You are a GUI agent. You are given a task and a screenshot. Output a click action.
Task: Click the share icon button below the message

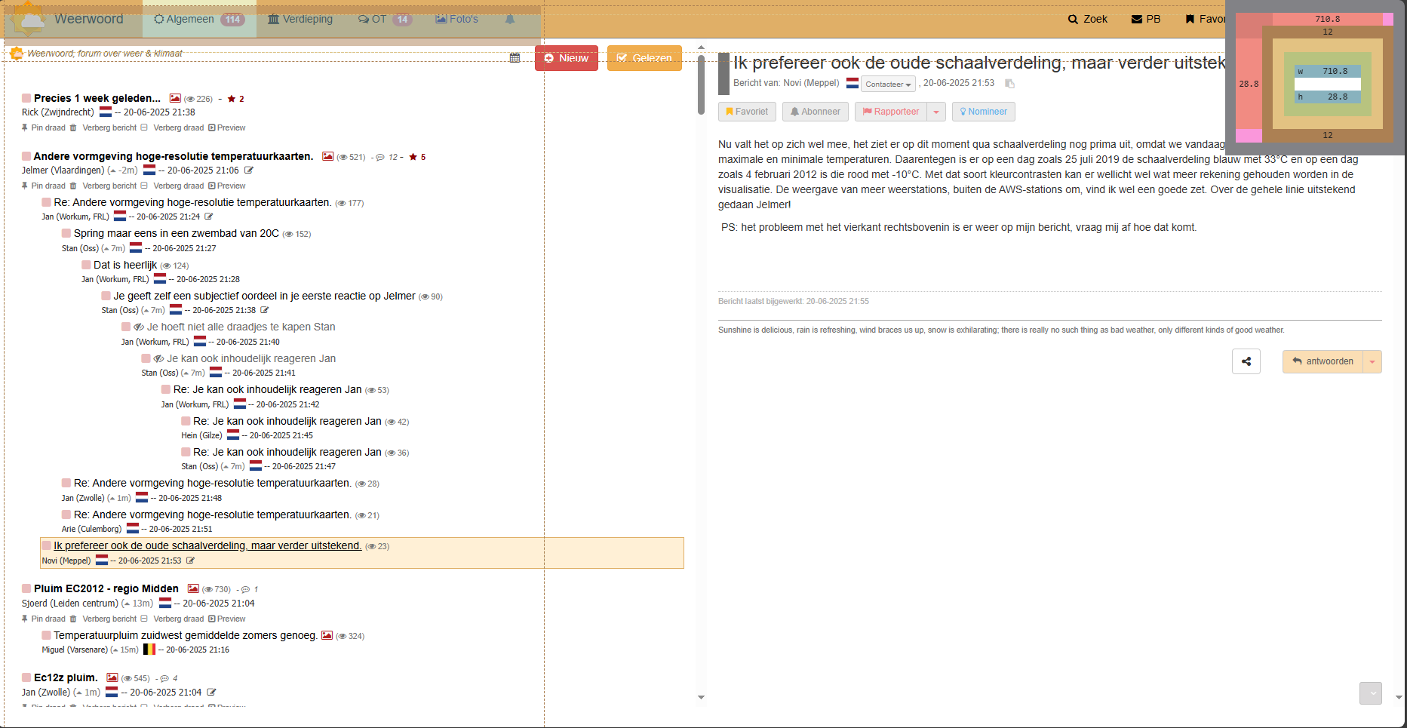1246,361
